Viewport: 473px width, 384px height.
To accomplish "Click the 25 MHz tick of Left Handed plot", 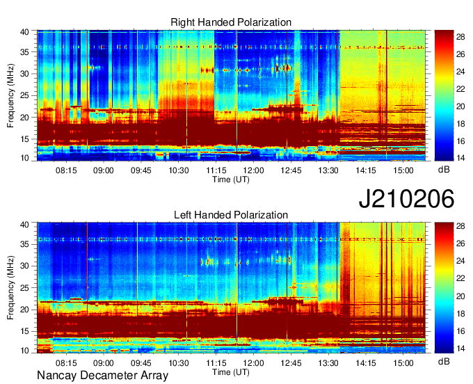I will pos(25,288).
